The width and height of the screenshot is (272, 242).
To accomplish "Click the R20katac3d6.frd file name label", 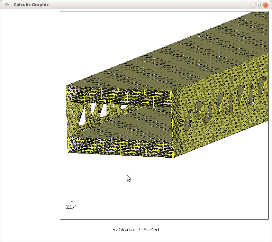I will [136, 230].
